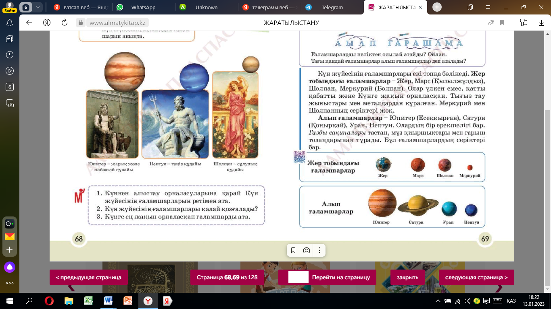Reload the current page
This screenshot has height=309, width=551.
click(64, 23)
